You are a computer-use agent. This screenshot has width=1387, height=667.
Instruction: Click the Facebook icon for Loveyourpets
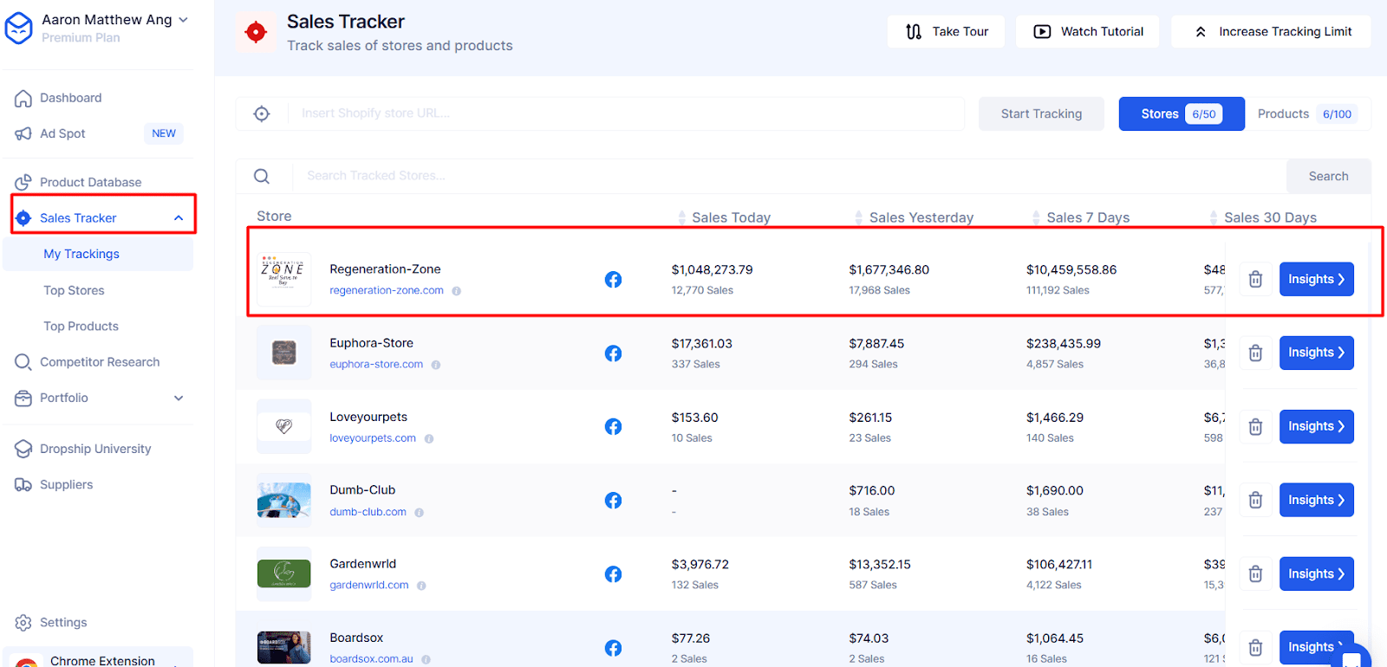[613, 427]
